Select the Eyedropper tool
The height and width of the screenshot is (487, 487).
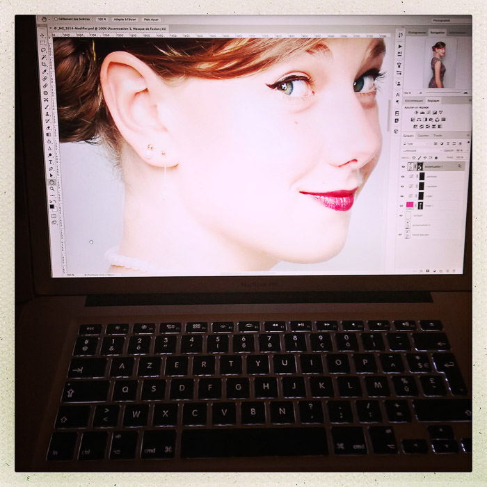pyautogui.click(x=45, y=72)
